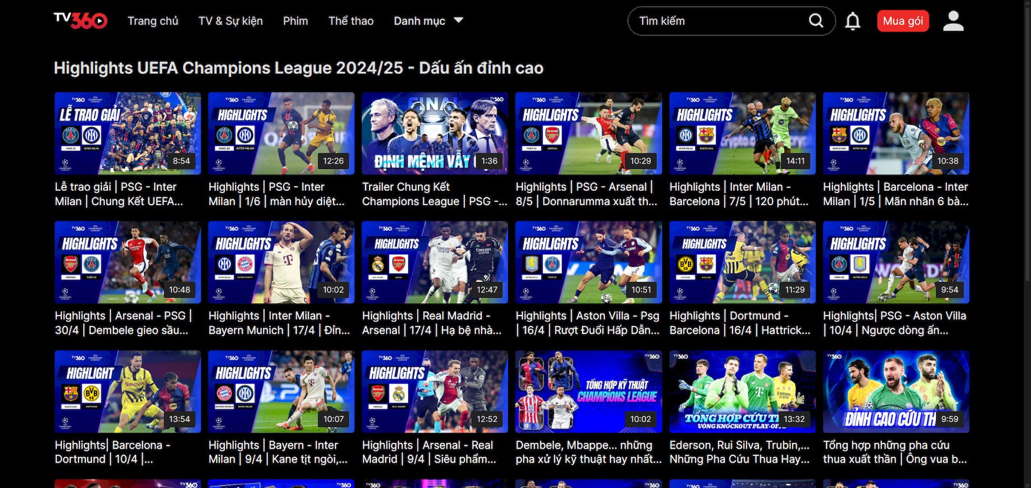Play Tổng hợp cứu thua knockout thumbnail
Viewport: 1031px width, 488px height.
pos(742,391)
